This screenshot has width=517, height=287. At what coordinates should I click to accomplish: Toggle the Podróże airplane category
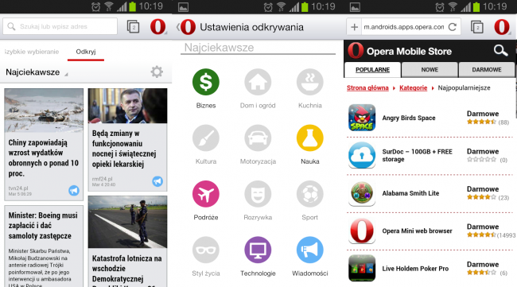pos(206,194)
